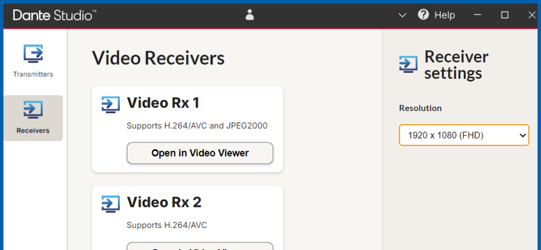Open Video Rx 2 in Video Viewer

(x=200, y=246)
